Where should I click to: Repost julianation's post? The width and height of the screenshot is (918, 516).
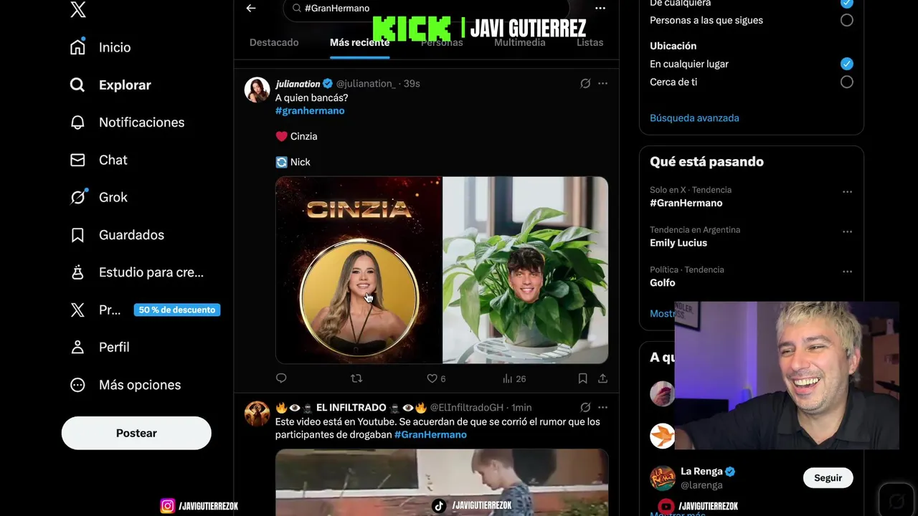(356, 378)
